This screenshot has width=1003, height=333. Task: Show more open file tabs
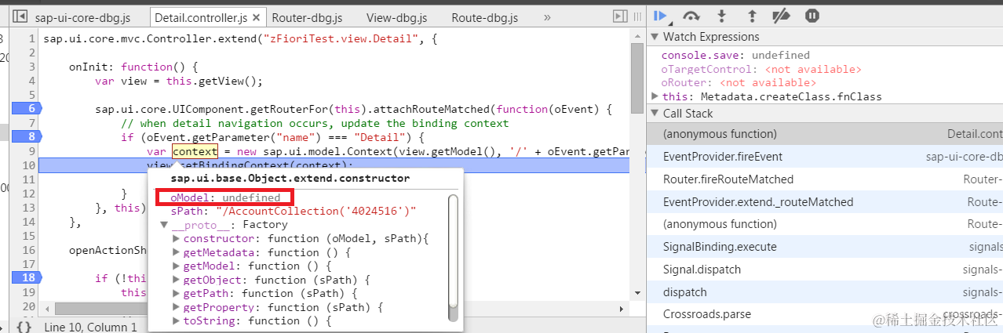point(547,16)
